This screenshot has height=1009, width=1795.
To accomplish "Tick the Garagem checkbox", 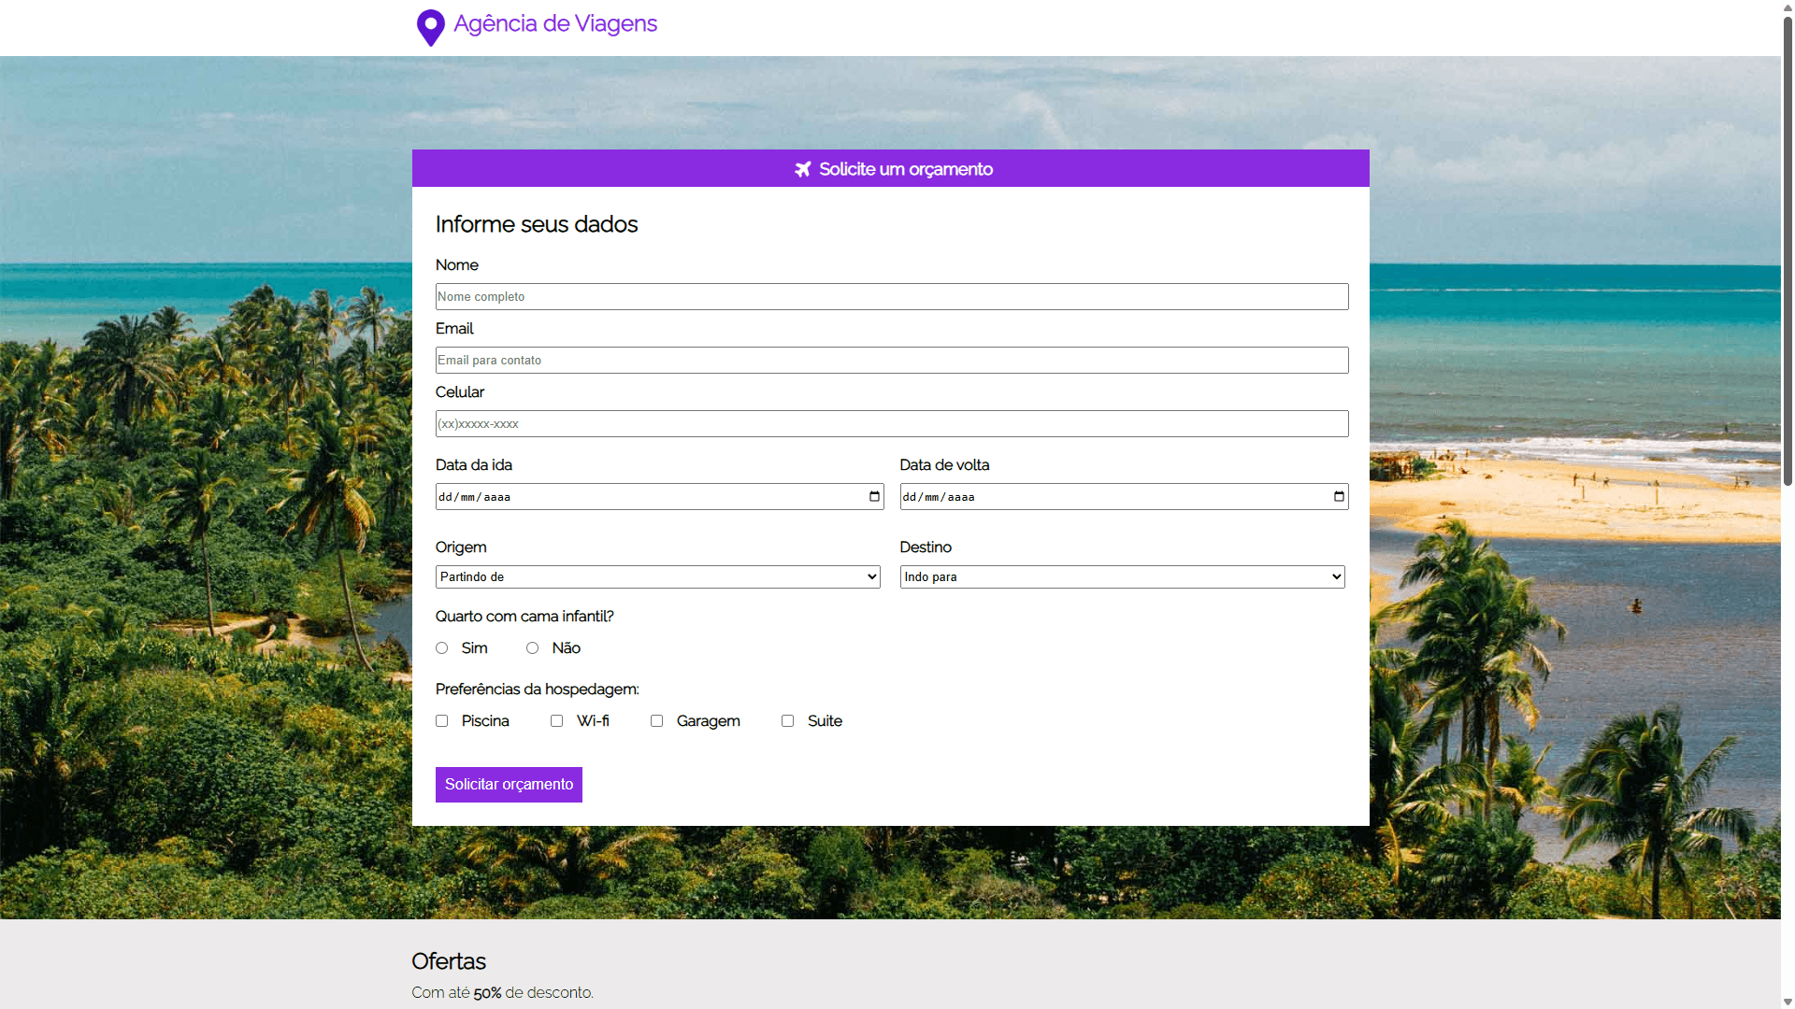I will click(657, 721).
